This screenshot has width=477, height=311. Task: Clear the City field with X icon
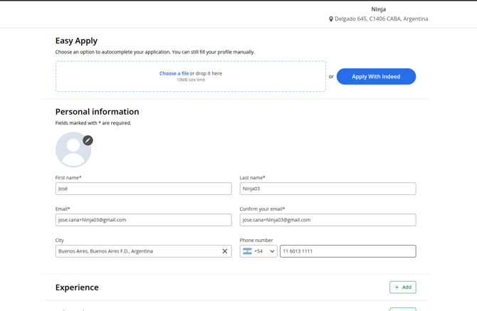[225, 251]
